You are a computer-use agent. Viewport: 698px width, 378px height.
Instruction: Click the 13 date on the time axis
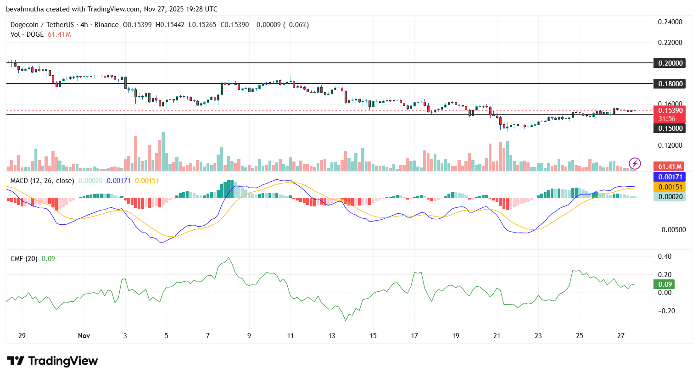(332, 336)
